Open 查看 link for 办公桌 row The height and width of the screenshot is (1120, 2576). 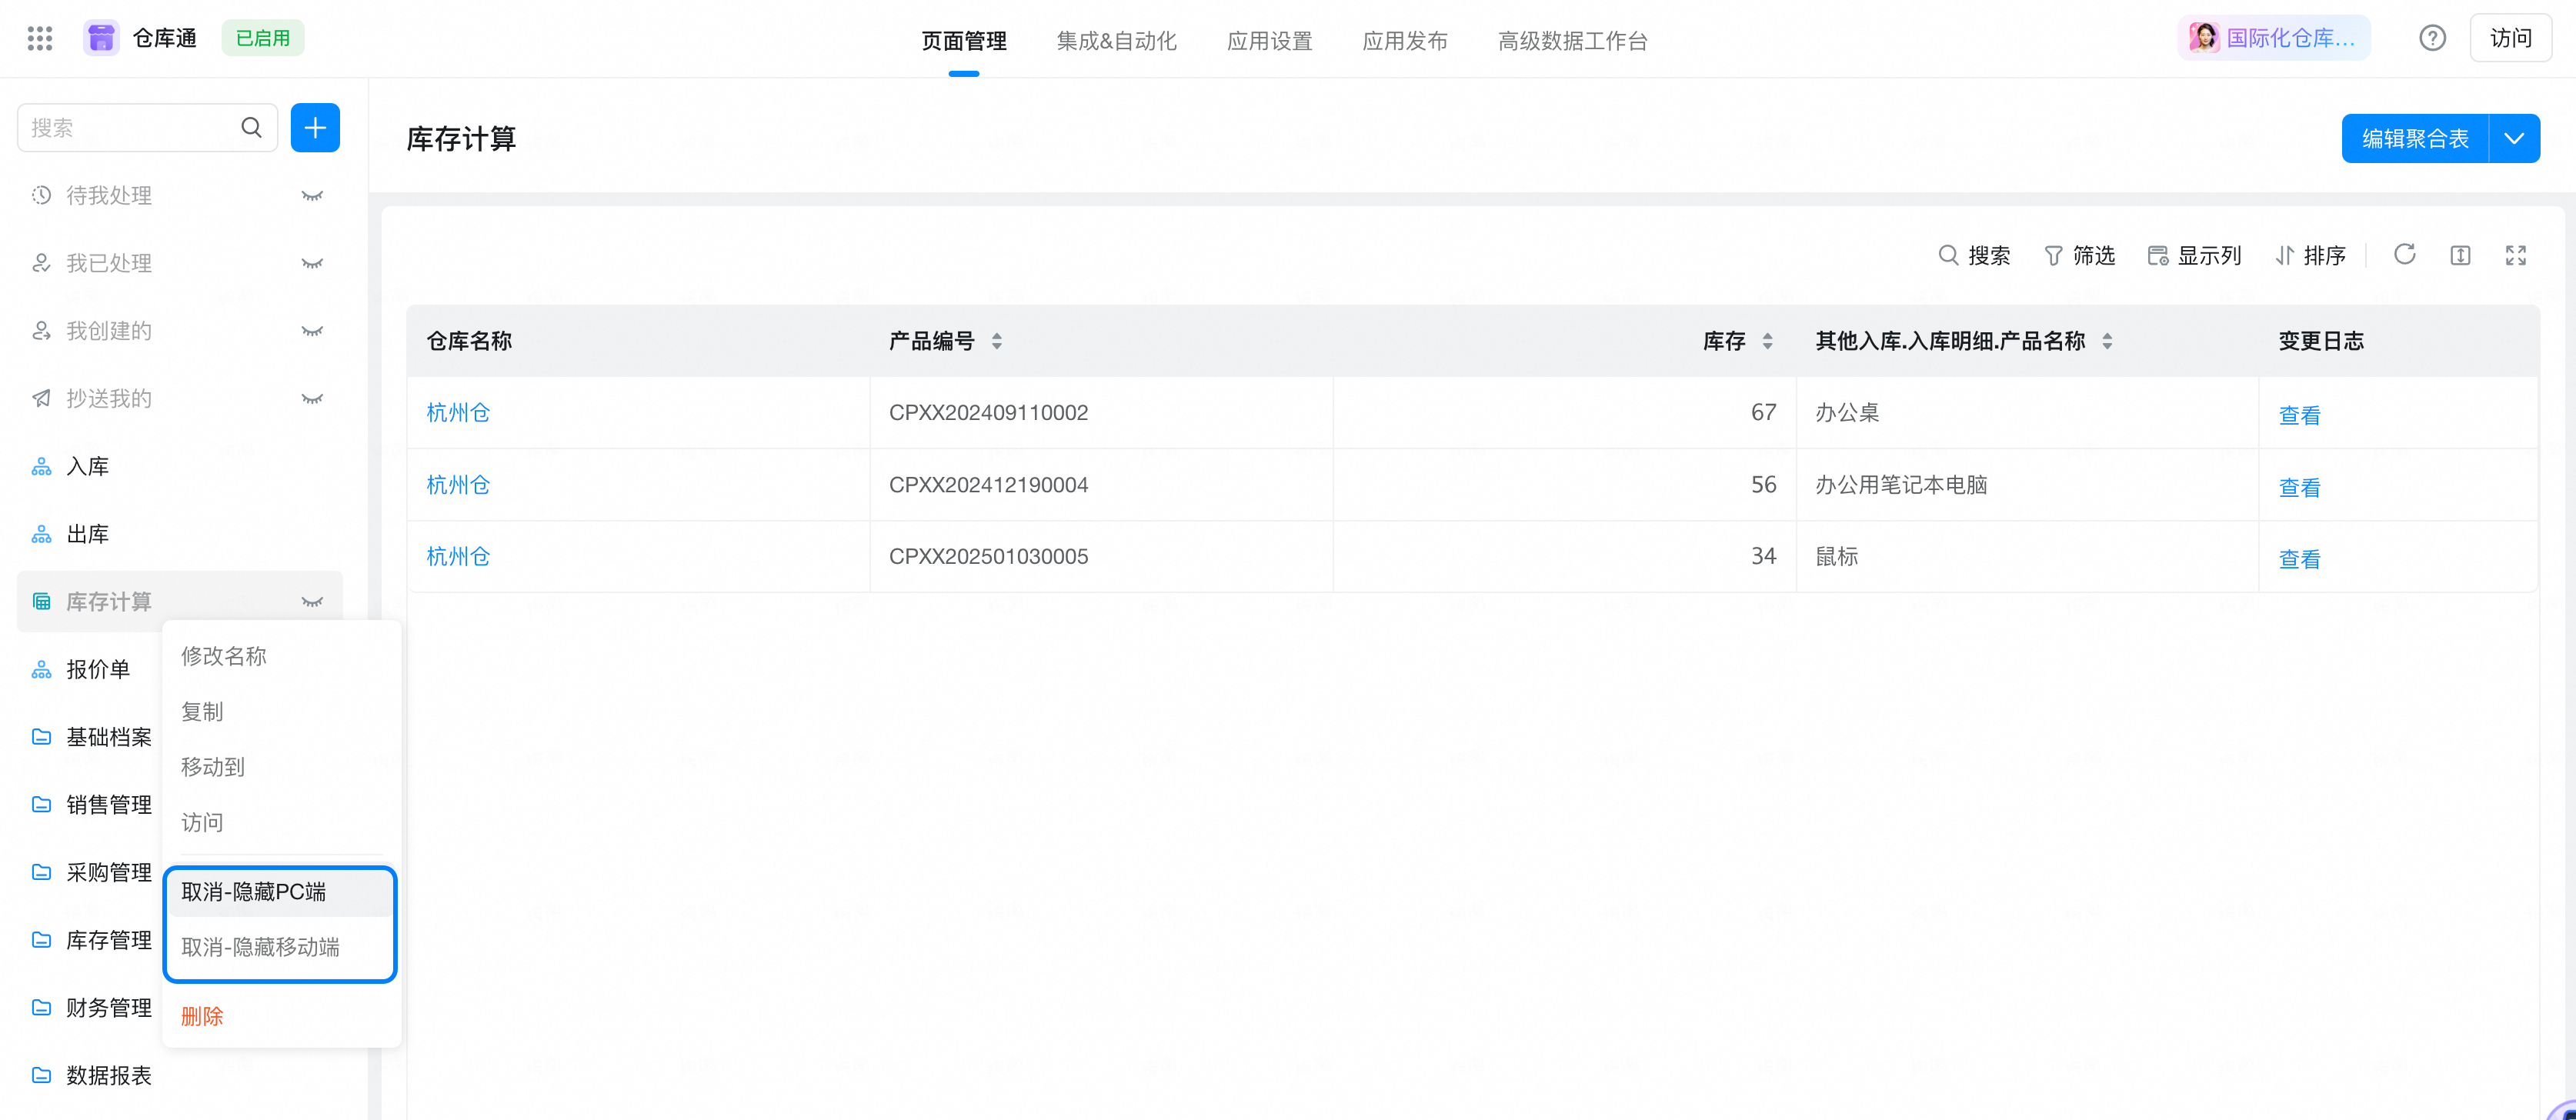2299,415
